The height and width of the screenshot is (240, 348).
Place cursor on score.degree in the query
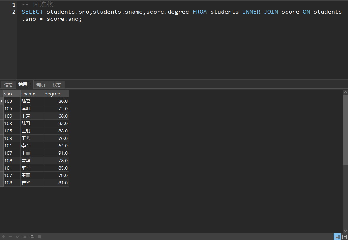tap(168, 12)
